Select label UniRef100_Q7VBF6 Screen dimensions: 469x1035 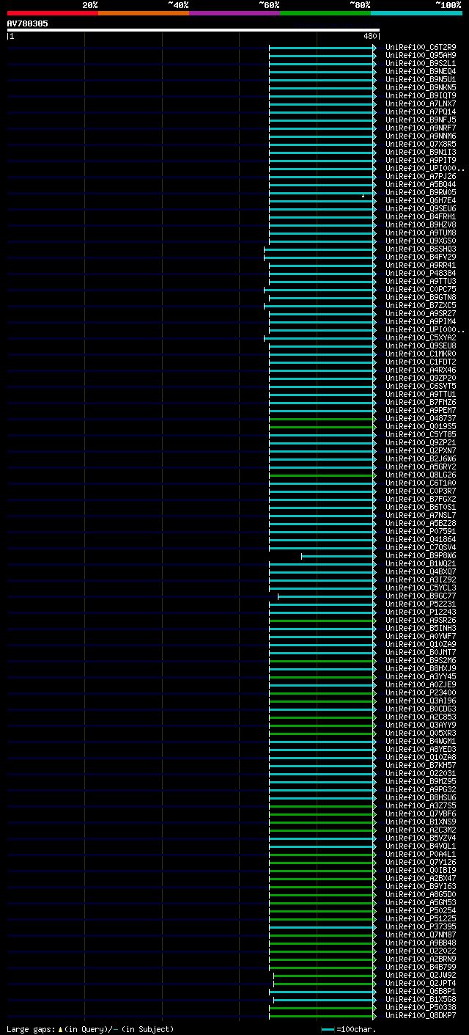421,813
